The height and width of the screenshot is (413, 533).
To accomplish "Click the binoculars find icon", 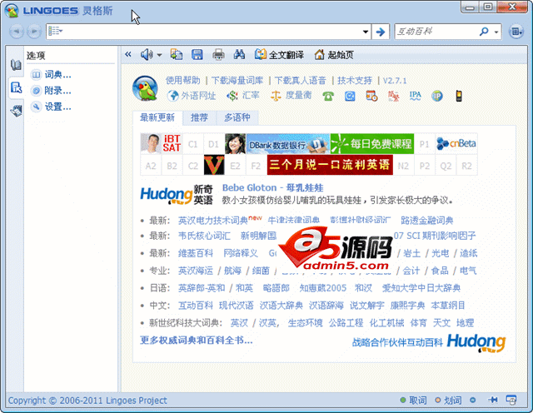I will tap(239, 54).
